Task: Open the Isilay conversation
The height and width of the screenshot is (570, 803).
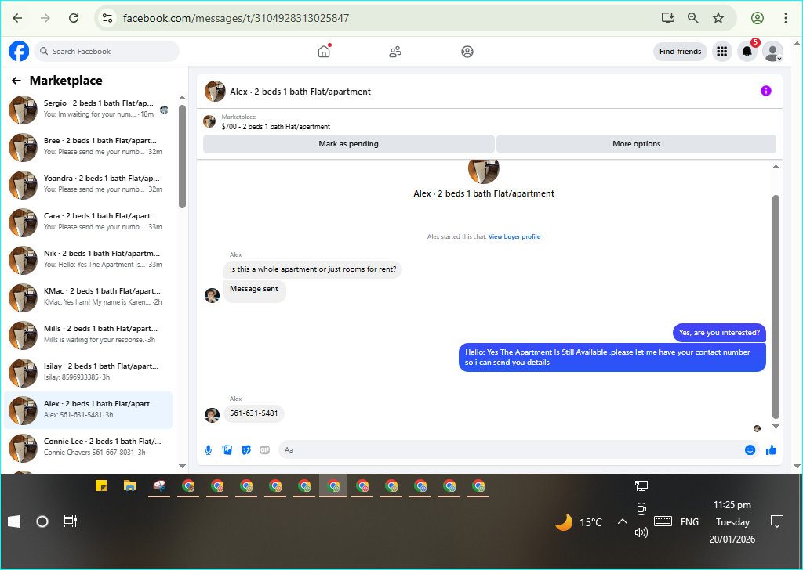Action: pyautogui.click(x=89, y=373)
